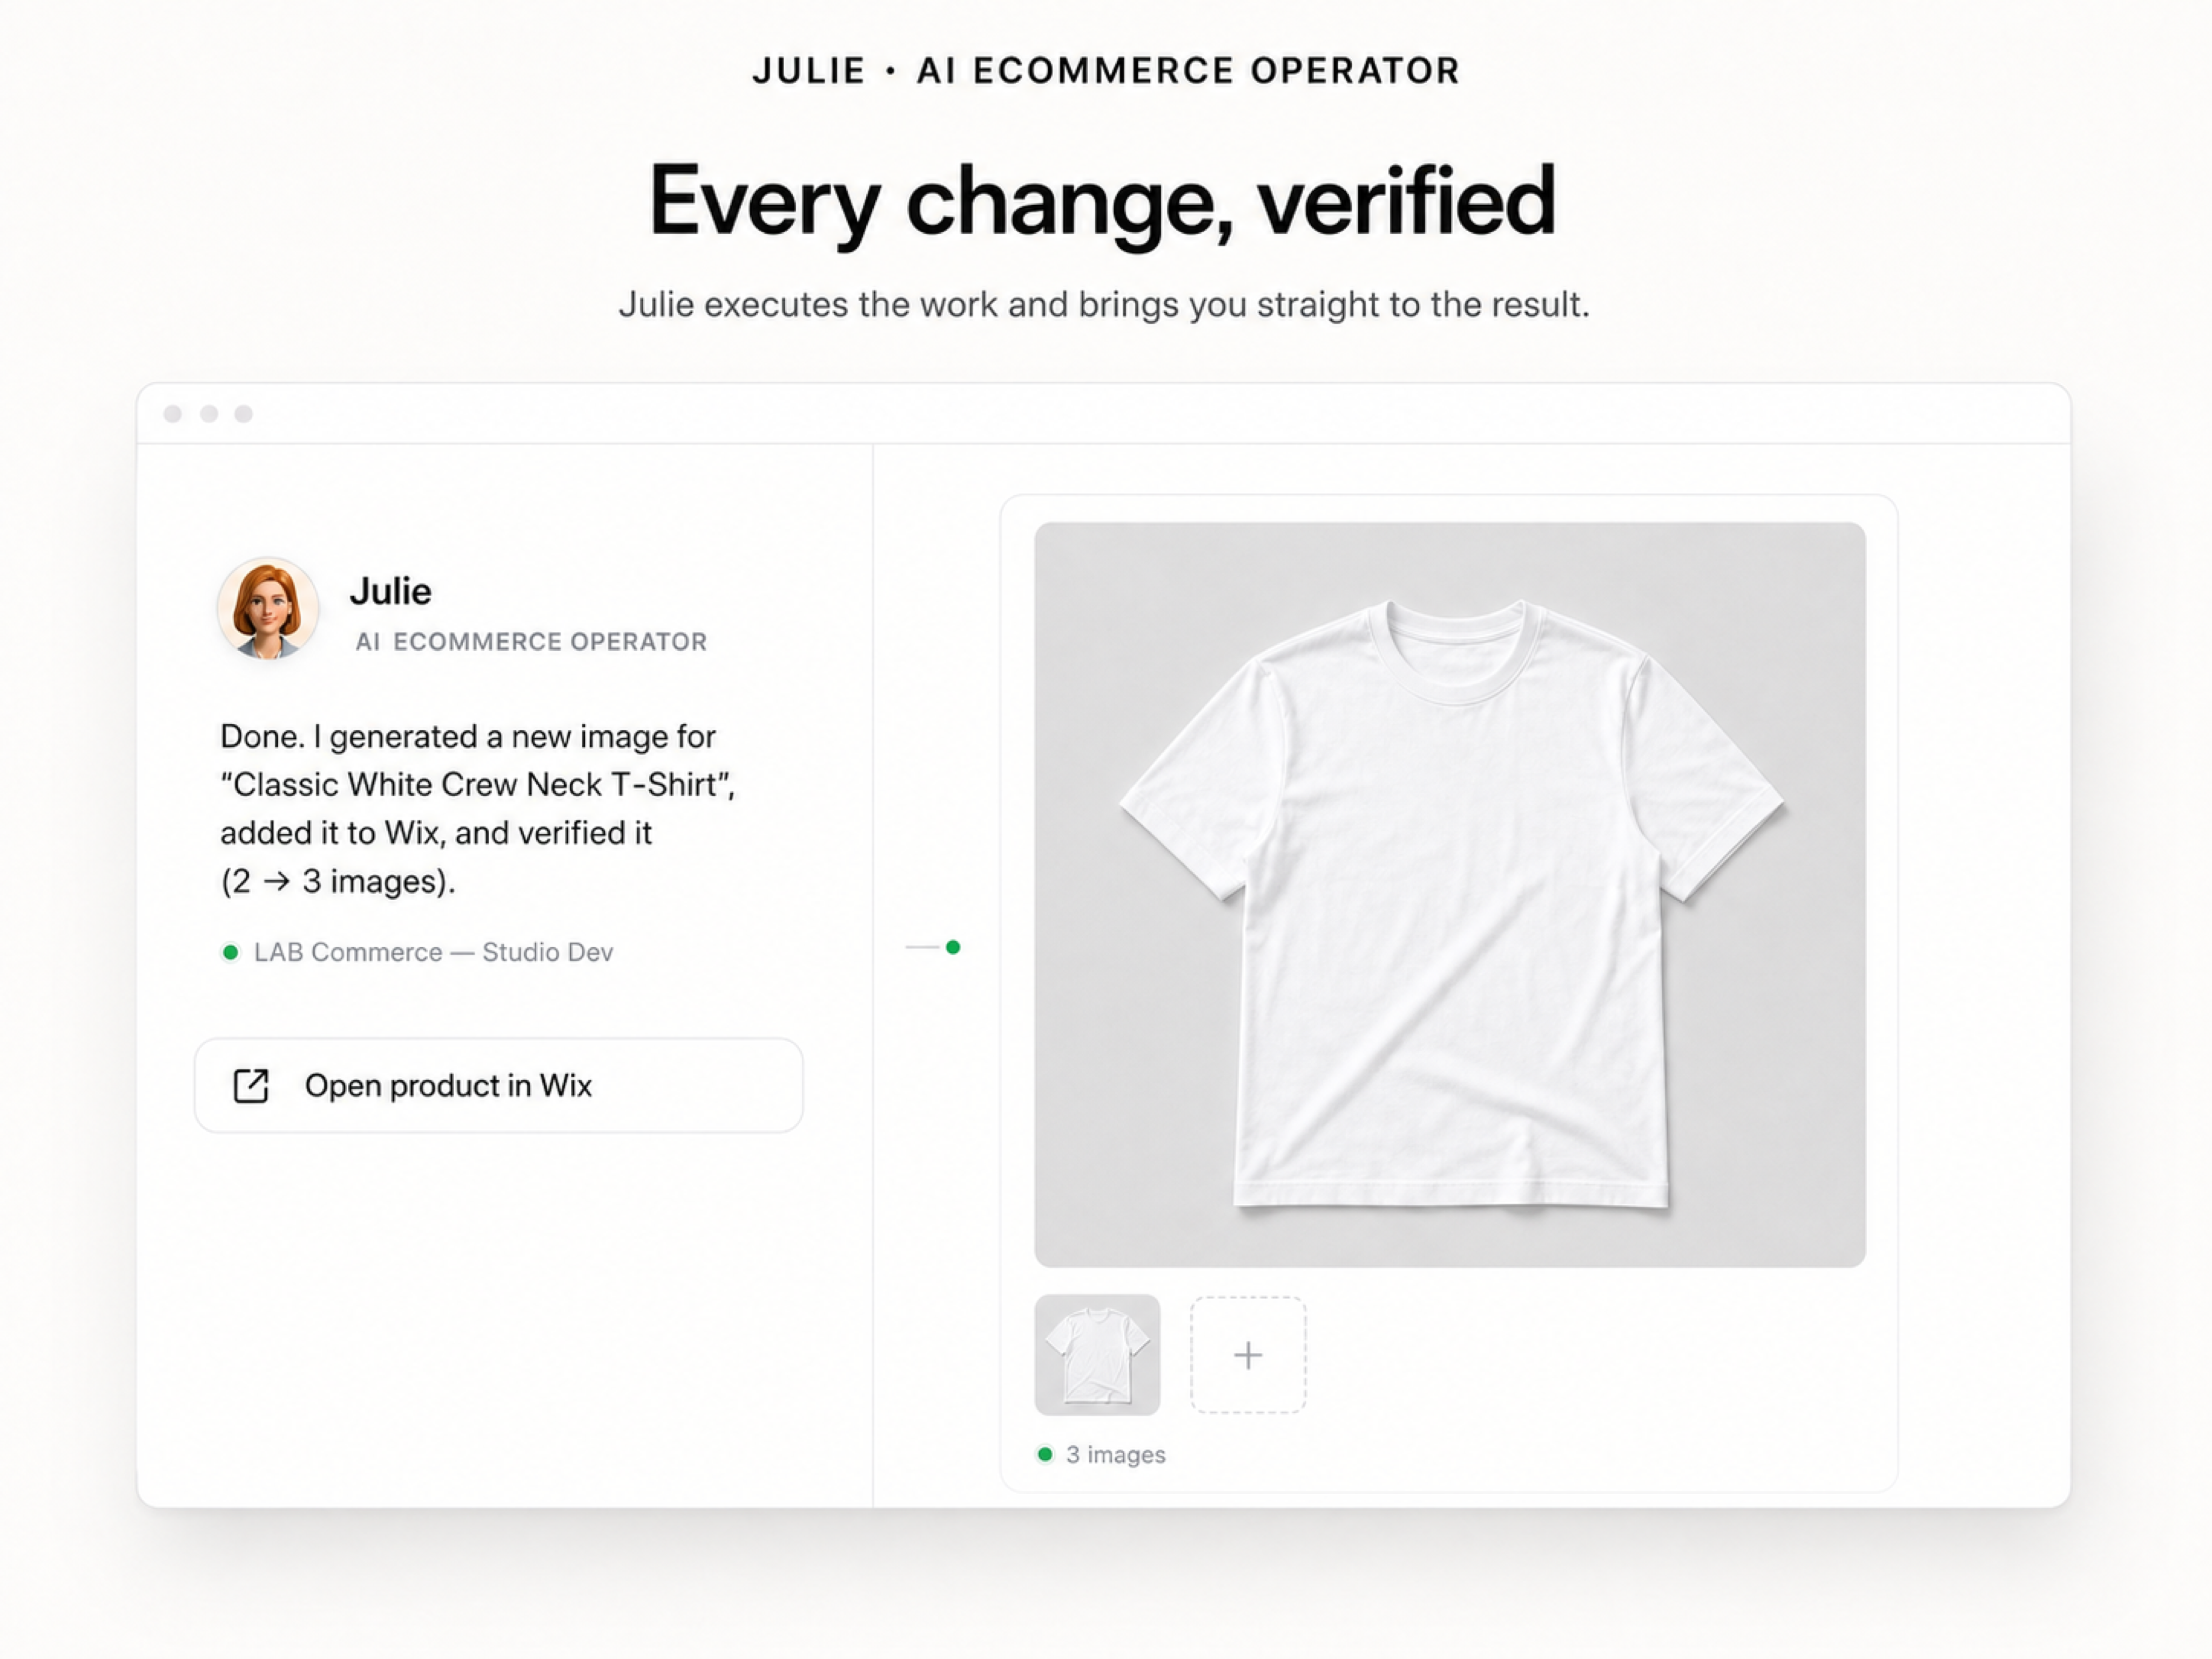Click the JULIE · AI ECOMMERCE OPERATOR top label

point(1106,70)
